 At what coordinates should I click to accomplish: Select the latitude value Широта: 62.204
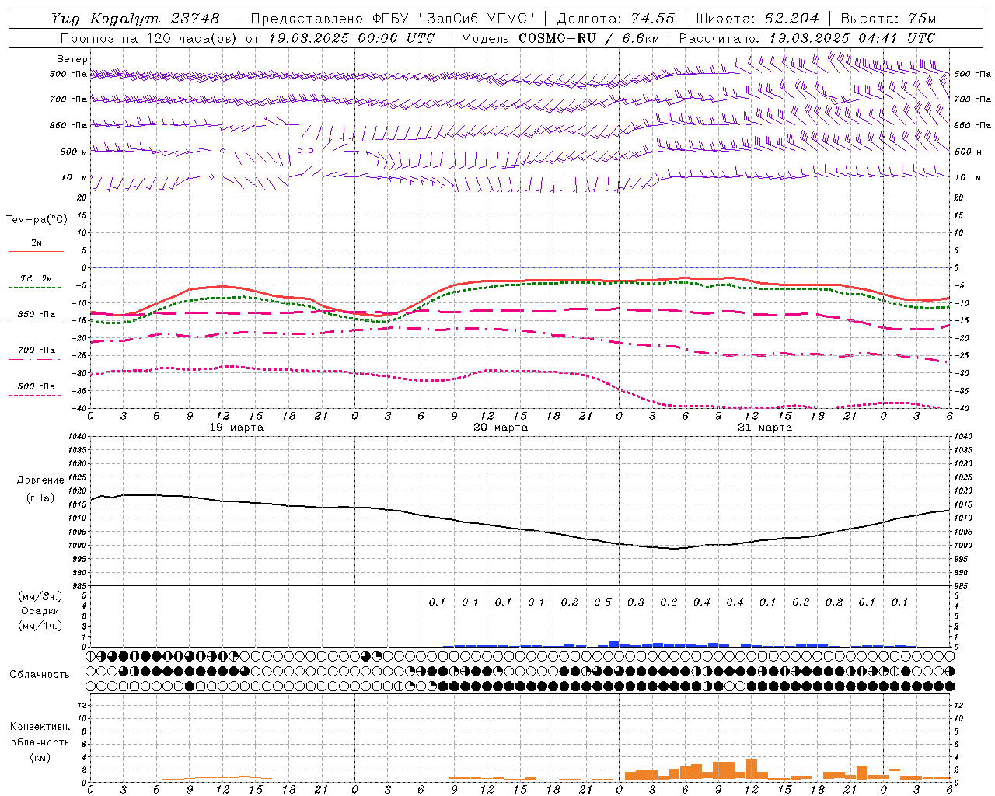pos(757,19)
